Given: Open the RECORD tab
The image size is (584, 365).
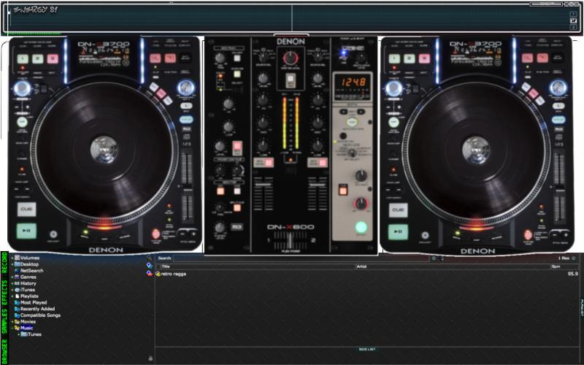Looking at the screenshot, I should (4, 264).
